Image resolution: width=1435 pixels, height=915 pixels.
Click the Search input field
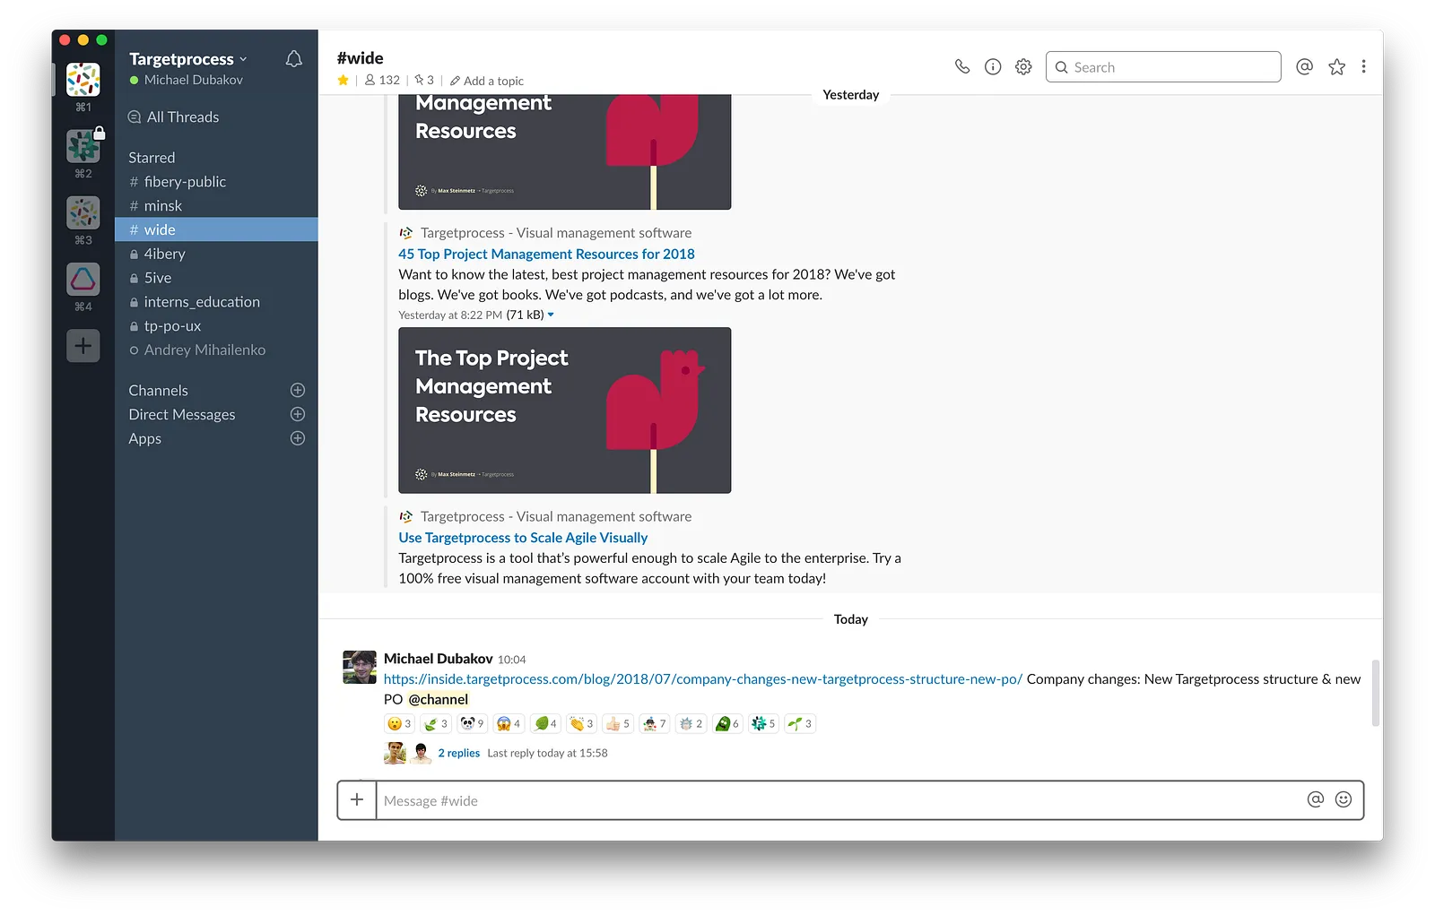coord(1163,67)
